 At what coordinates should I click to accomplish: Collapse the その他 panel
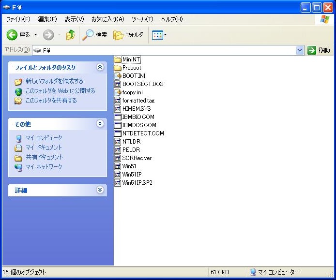click(x=100, y=124)
